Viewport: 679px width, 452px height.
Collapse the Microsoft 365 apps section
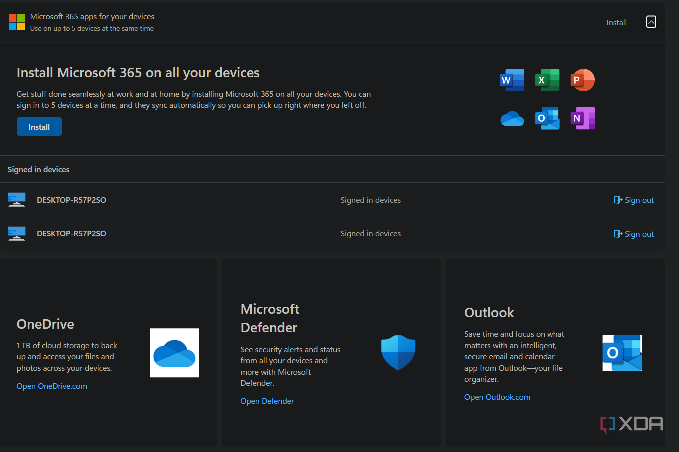[x=651, y=22]
